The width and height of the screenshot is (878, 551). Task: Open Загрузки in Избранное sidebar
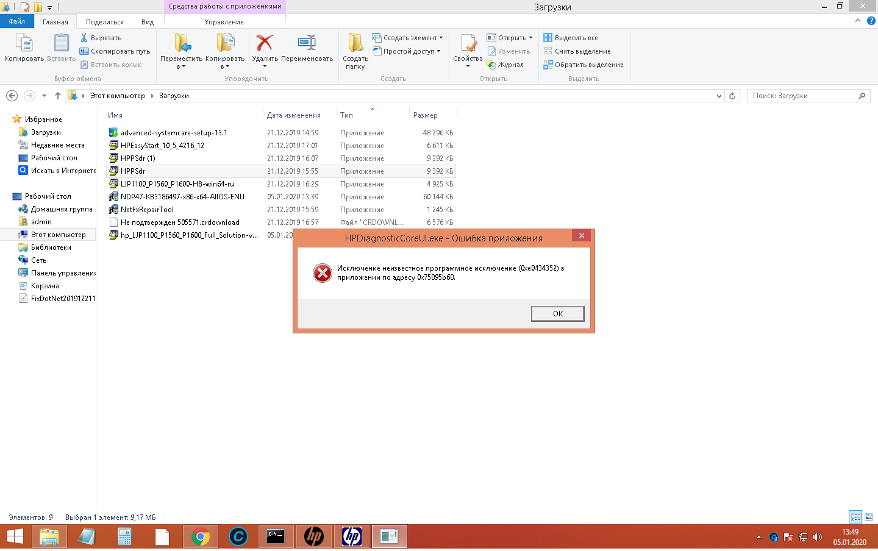point(46,132)
